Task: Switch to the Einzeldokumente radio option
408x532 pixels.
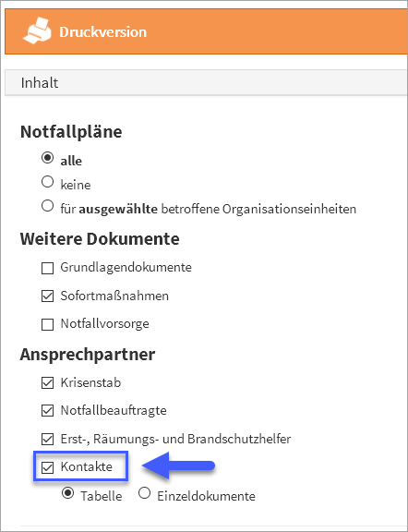Action: (145, 493)
